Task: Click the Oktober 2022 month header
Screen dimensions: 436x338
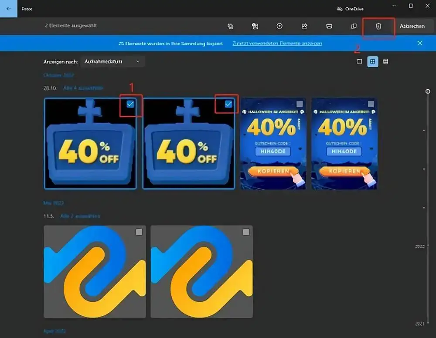Action: coord(59,75)
